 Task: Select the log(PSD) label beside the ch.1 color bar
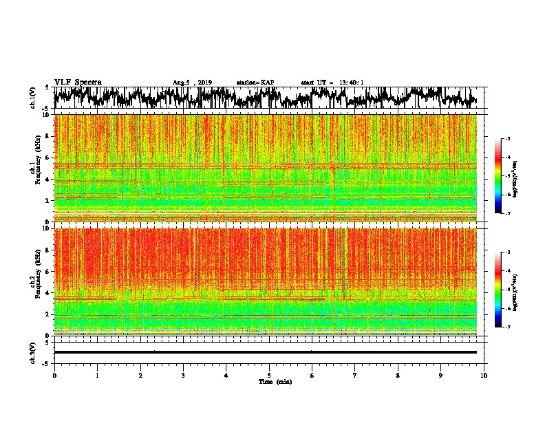515,180
